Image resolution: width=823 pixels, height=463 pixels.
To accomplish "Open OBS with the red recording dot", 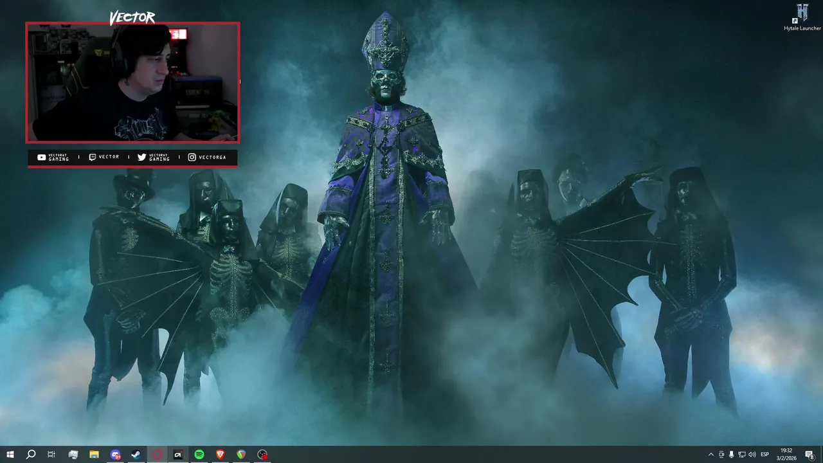I will [x=262, y=455].
